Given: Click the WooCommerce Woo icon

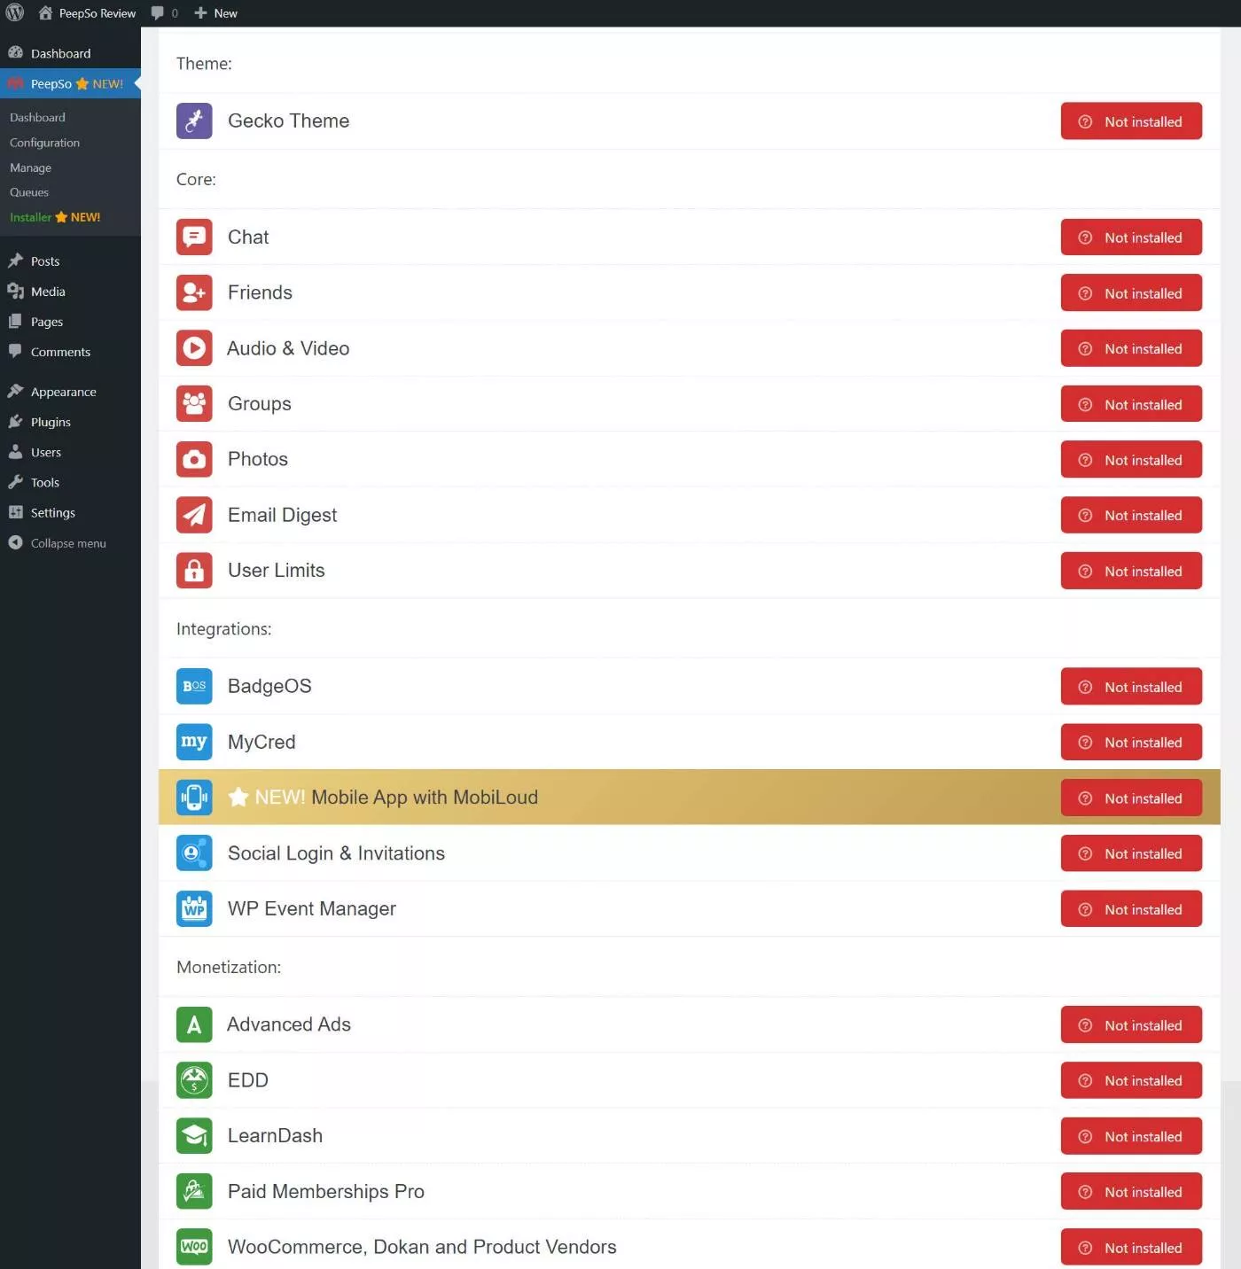Looking at the screenshot, I should pos(194,1247).
